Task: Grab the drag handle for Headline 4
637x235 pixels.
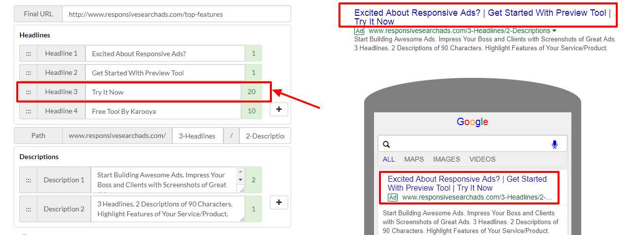Action: click(x=28, y=111)
